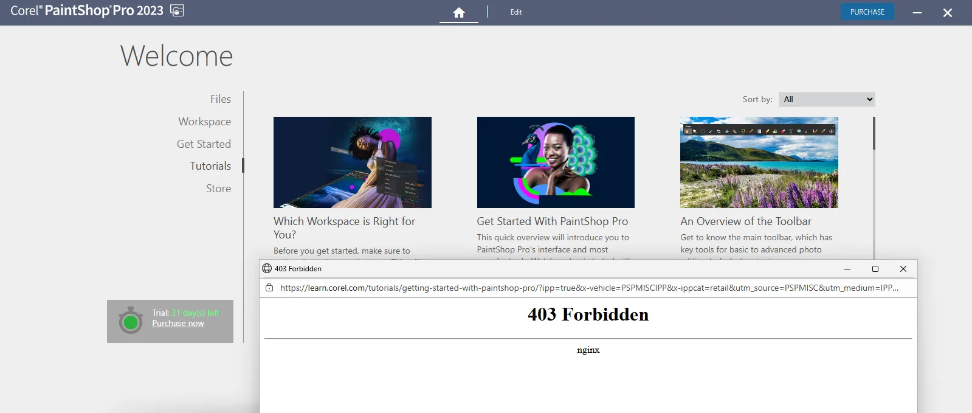Click the Trial 31 day(s) left text
The height and width of the screenshot is (413, 972).
coord(185,313)
